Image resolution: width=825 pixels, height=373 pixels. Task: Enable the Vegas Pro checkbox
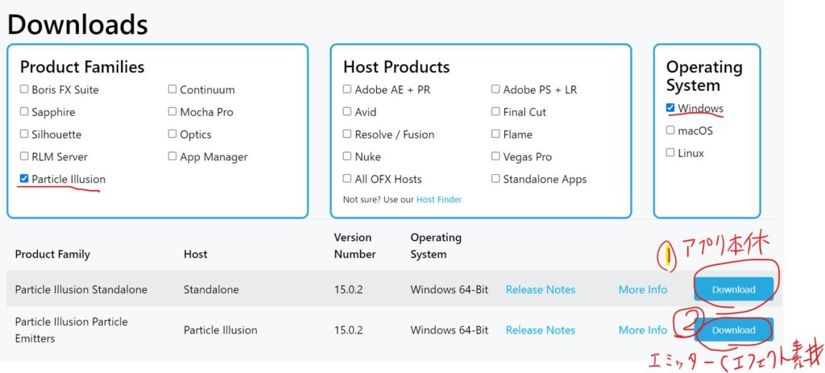(x=495, y=156)
